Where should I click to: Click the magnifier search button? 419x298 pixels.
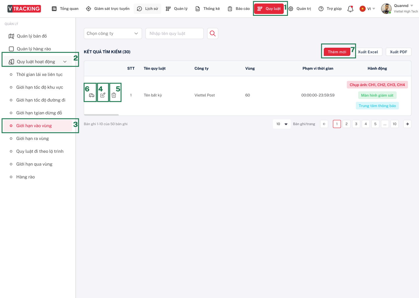tap(213, 33)
